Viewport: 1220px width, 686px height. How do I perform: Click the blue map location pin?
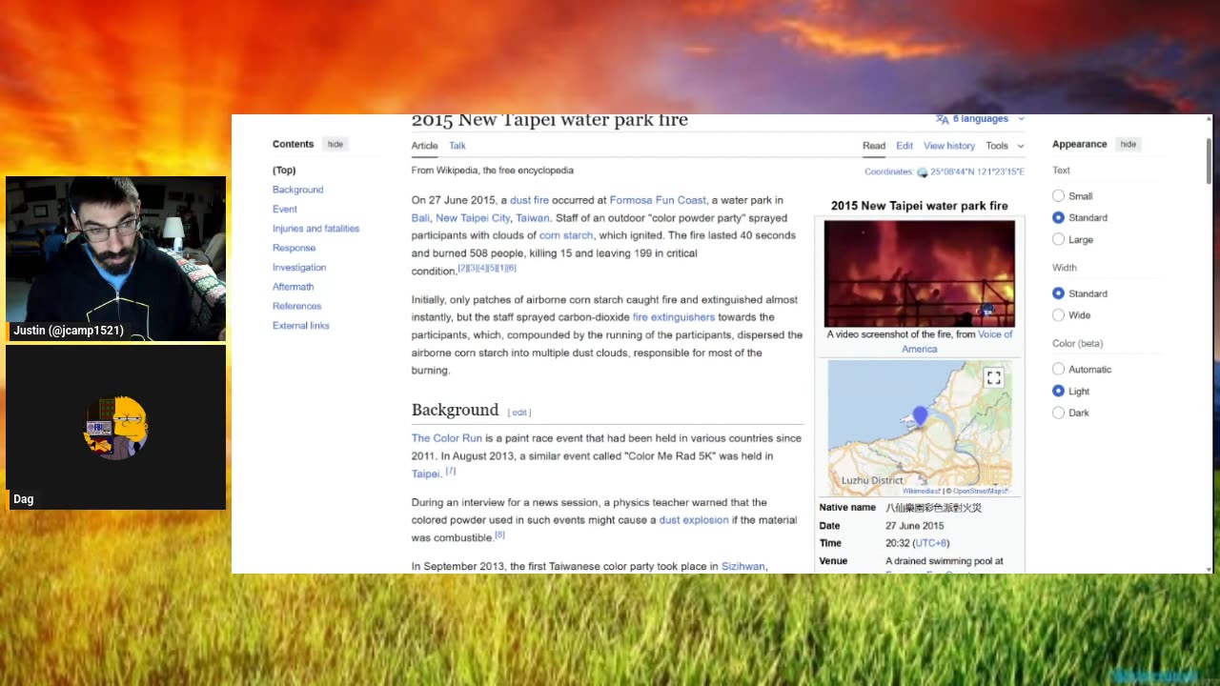[920, 416]
